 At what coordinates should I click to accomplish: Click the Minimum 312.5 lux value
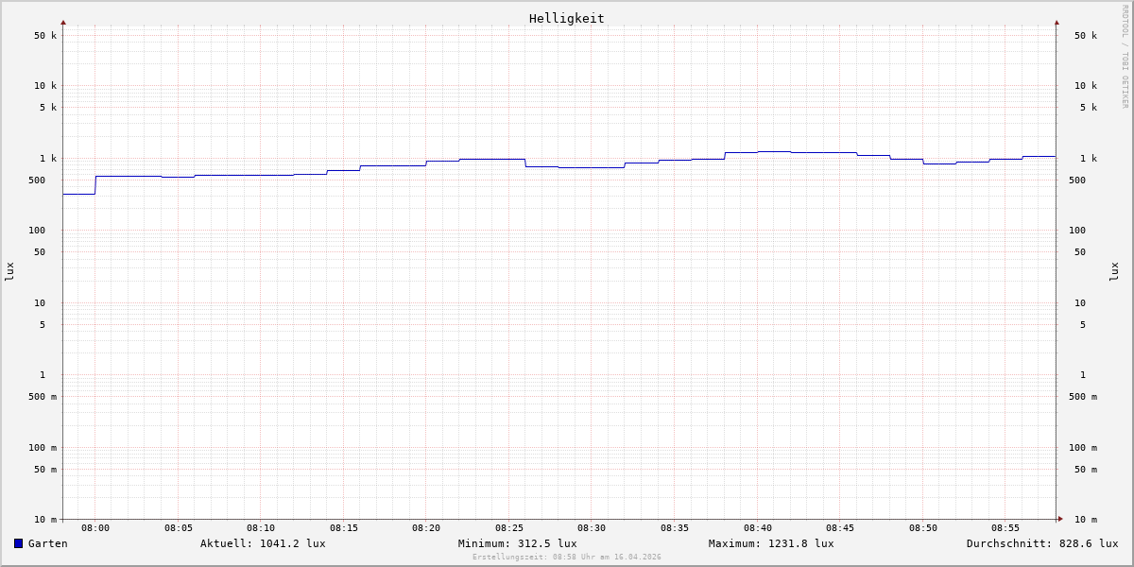coord(517,543)
